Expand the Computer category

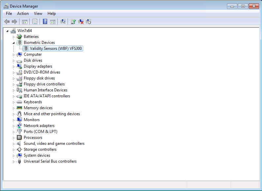click(14, 55)
